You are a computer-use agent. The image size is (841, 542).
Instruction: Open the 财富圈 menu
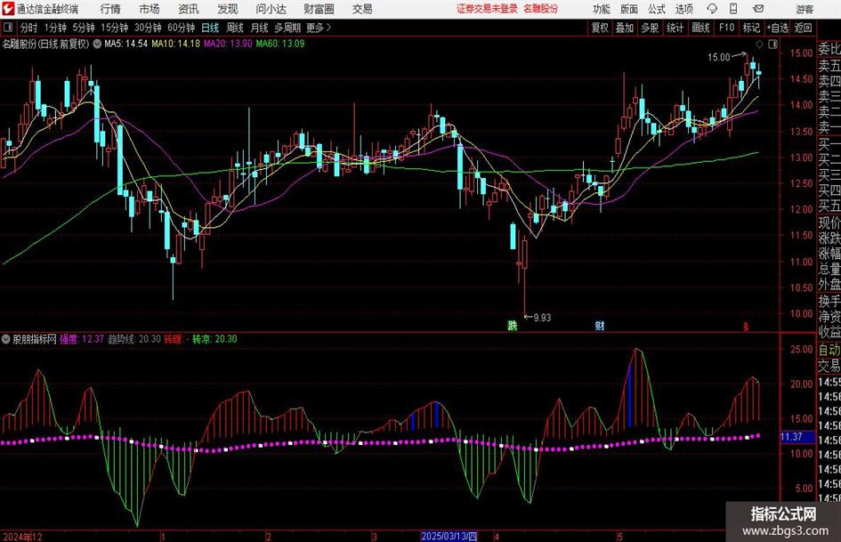[319, 9]
